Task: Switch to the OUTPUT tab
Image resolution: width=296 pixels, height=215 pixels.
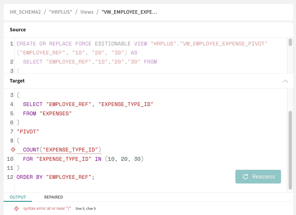Action: [x=18, y=197]
